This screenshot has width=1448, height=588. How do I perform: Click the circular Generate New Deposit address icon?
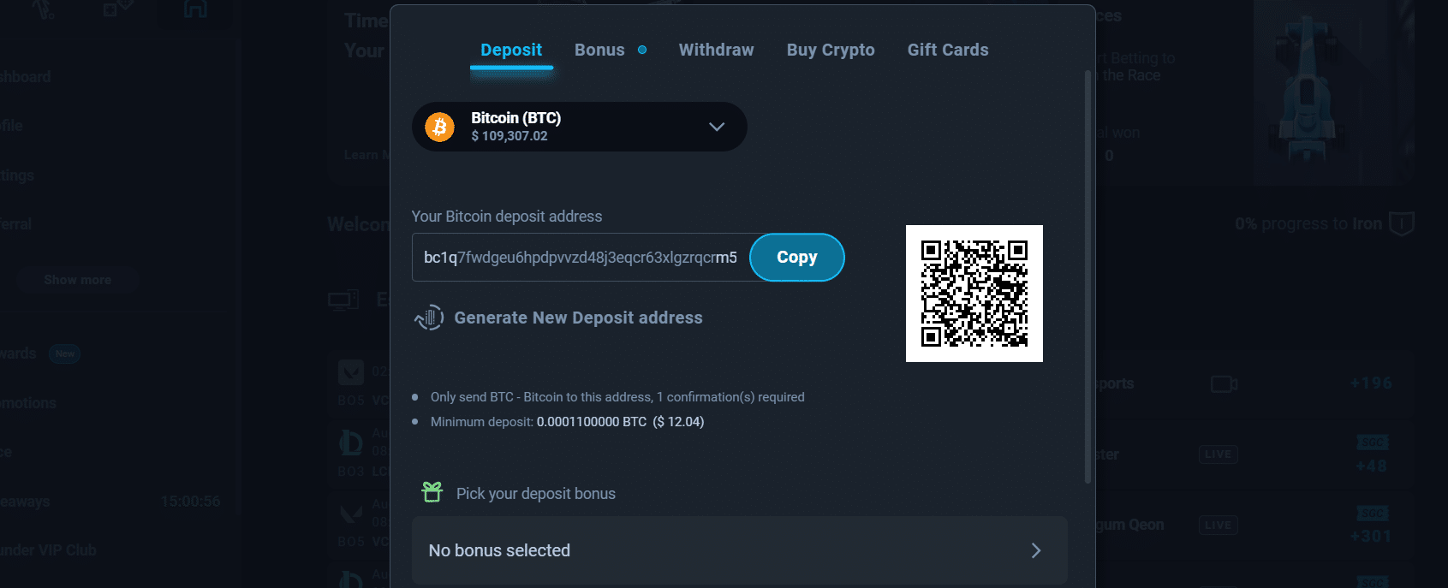click(x=429, y=317)
